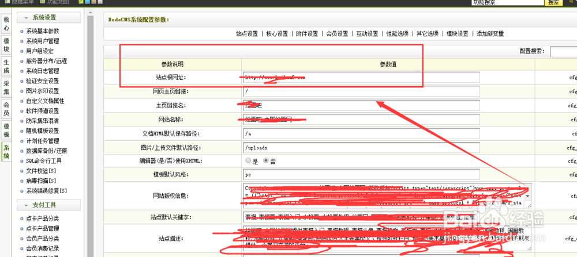Click the 添加新变量 link
Screen dimensions: 577x257
(x=490, y=34)
